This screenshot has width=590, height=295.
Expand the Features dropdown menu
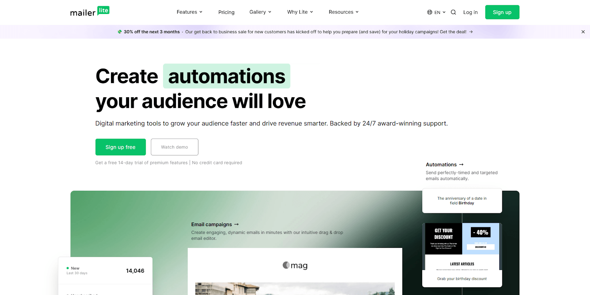coord(190,12)
